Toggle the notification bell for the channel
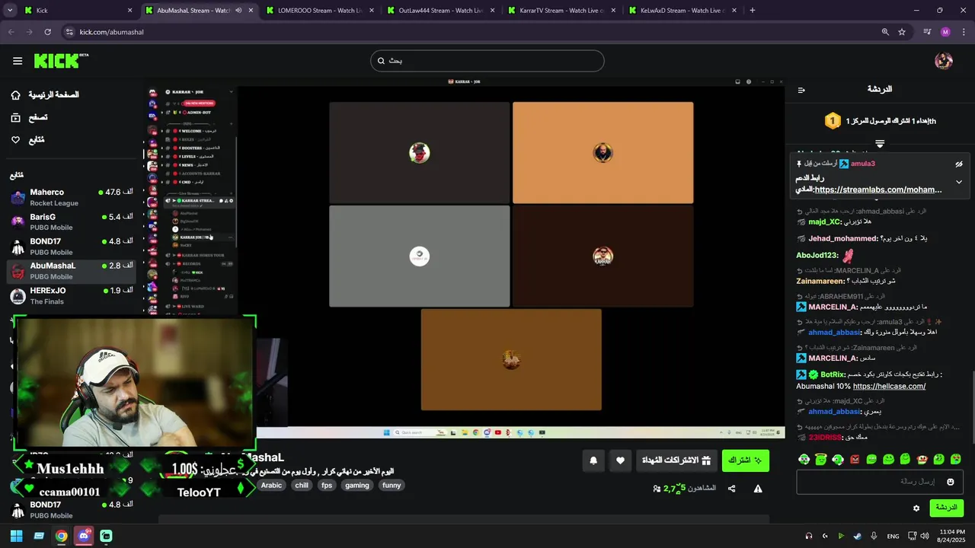The width and height of the screenshot is (975, 548). click(593, 460)
